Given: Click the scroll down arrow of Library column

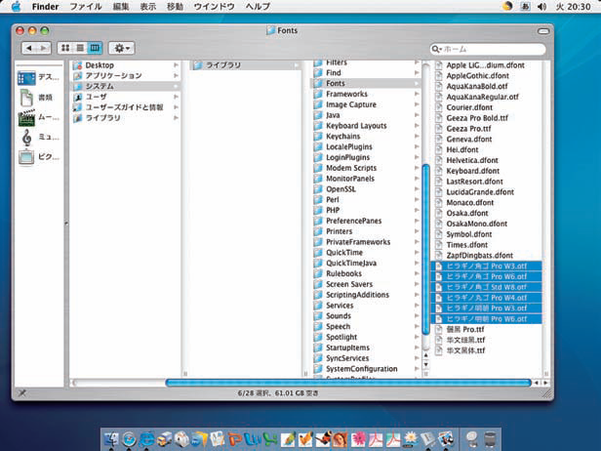Looking at the screenshot, I should [x=425, y=364].
